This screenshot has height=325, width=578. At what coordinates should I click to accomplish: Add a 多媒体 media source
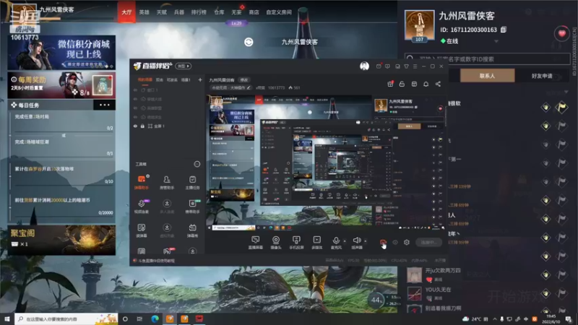coord(316,243)
